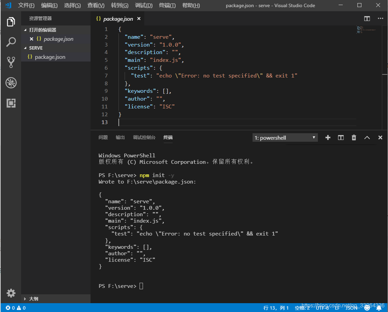Select the 终端 panel tab
This screenshot has width=388, height=312.
168,137
